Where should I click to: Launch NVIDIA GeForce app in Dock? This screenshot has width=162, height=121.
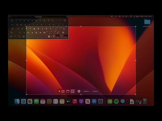click(110, 101)
